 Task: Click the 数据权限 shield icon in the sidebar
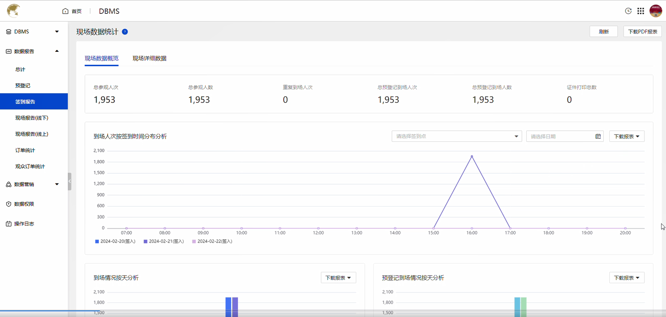click(x=9, y=204)
